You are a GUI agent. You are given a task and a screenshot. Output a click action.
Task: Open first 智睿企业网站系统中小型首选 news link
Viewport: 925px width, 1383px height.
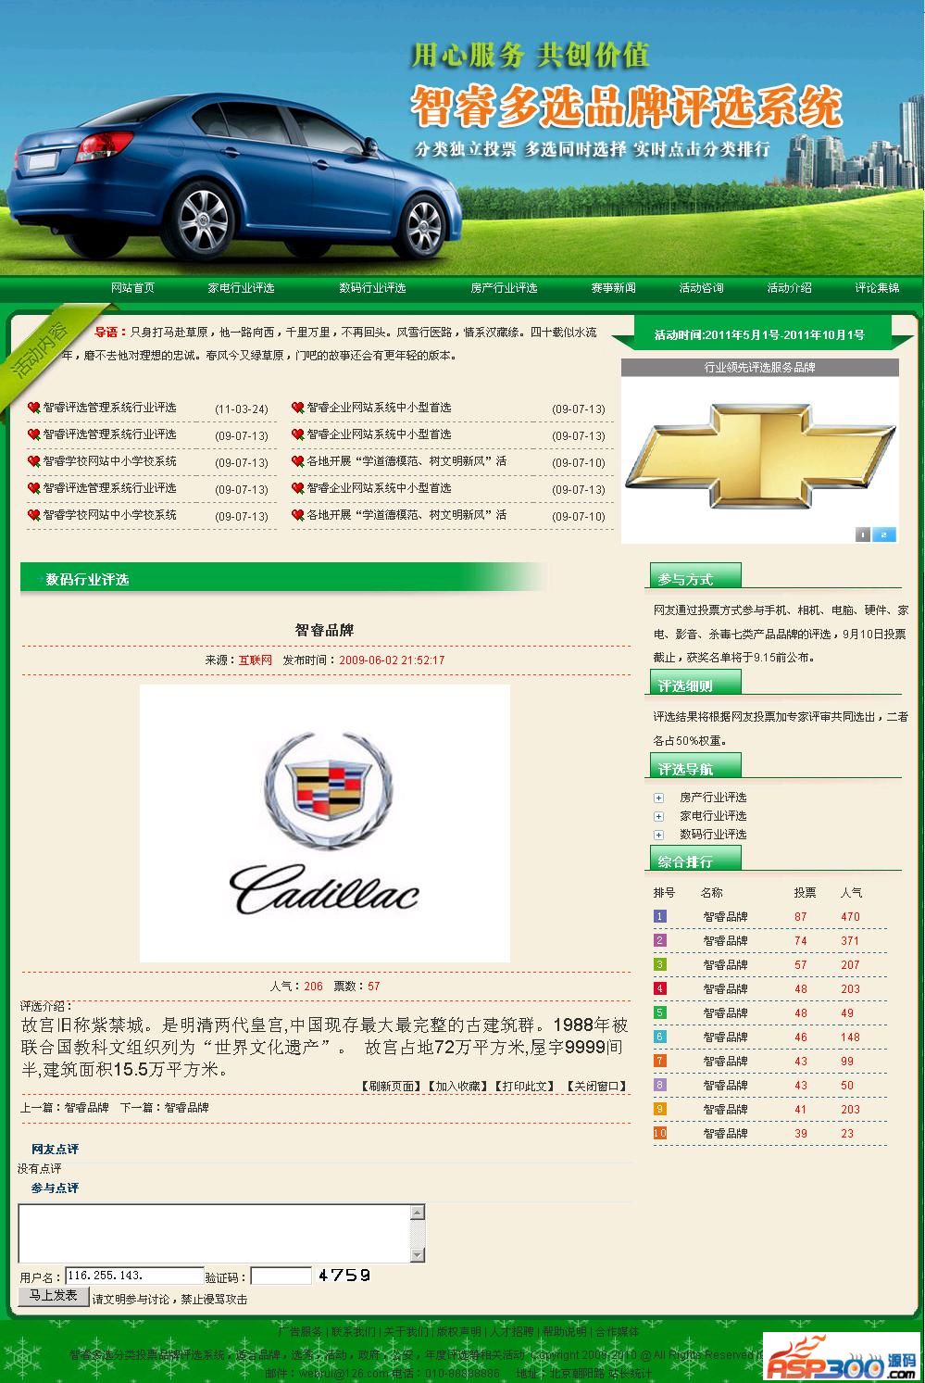tap(379, 408)
